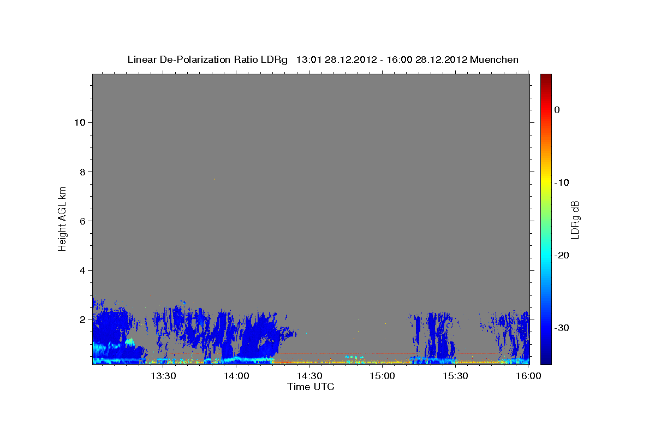The height and width of the screenshot is (437, 655).
Task: Click the colorbar value -10
Action: tap(563, 182)
